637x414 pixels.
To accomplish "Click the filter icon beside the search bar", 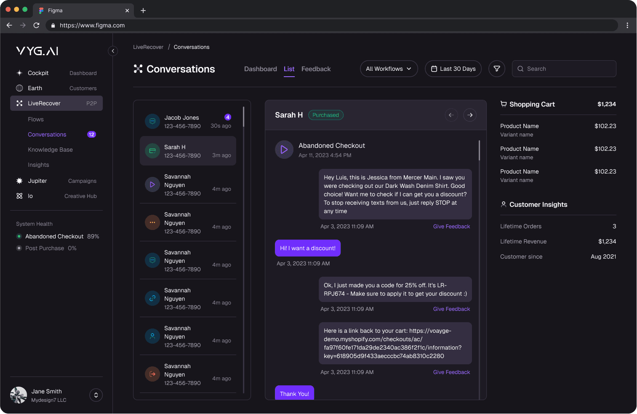I will point(496,69).
